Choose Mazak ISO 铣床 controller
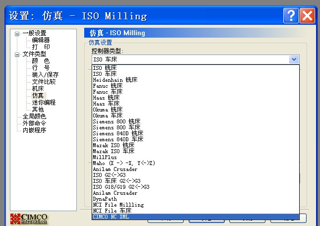 [x=196, y=145]
